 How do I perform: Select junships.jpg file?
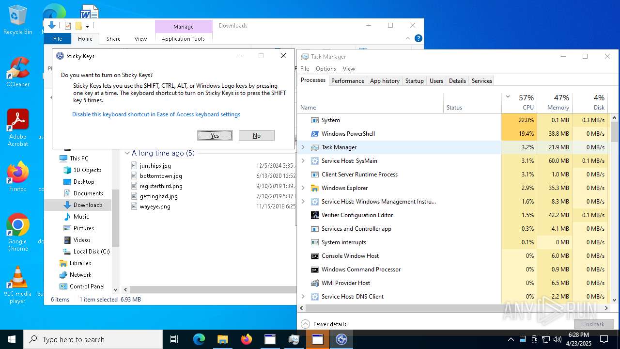[155, 166]
